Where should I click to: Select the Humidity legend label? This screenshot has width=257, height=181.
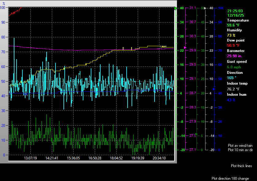tap(234, 30)
